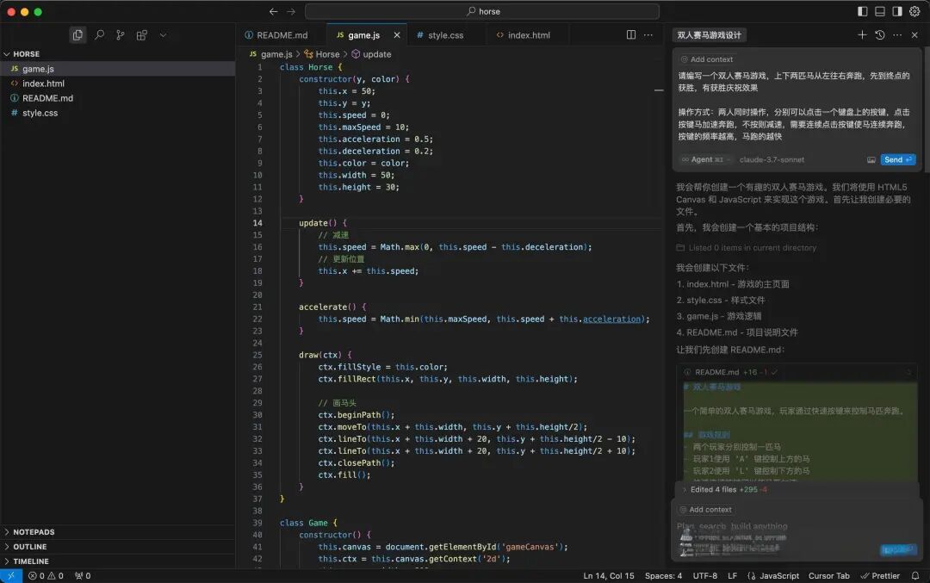Click ports forwarded indicator showing 0

(83, 576)
